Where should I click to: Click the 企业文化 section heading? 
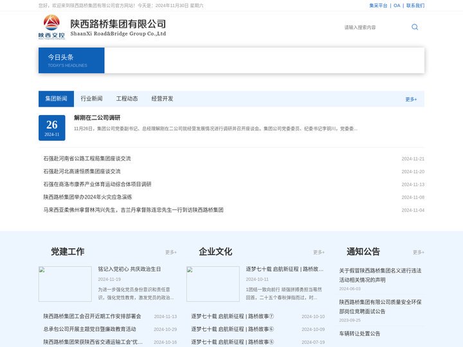(x=215, y=252)
